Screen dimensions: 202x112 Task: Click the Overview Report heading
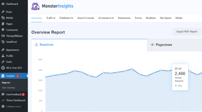(48, 32)
